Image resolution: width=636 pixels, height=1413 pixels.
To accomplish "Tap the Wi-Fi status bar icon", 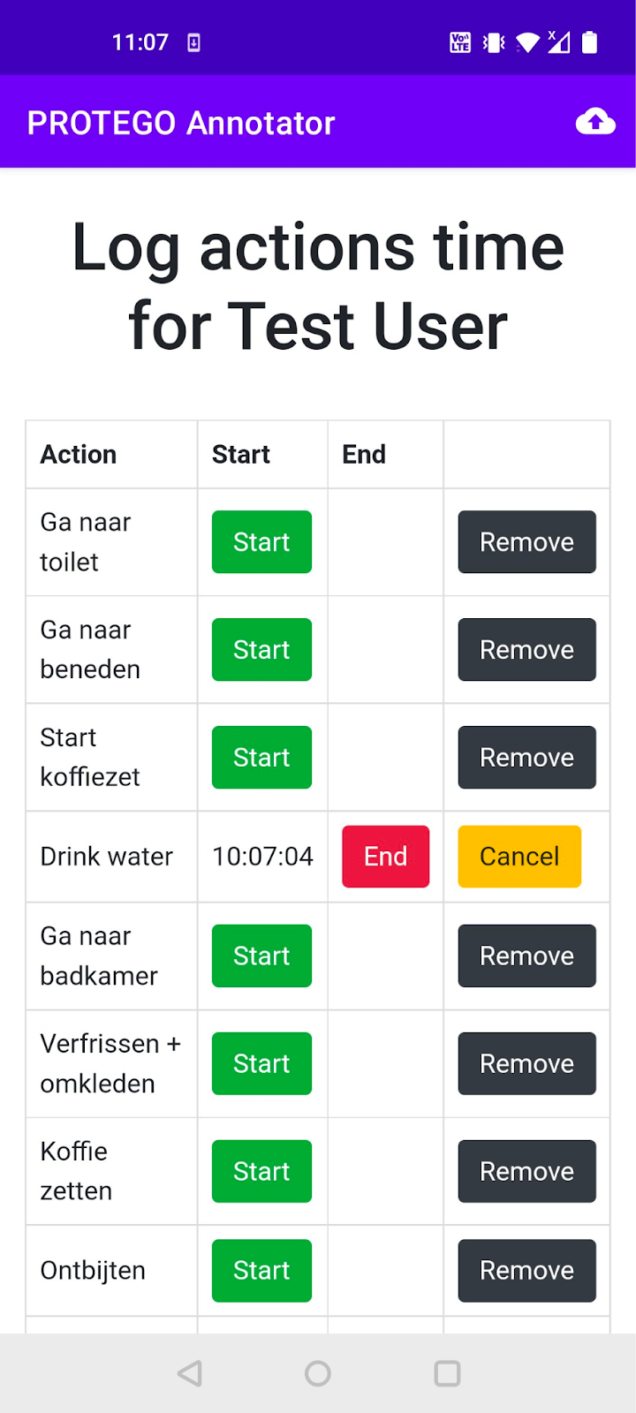I will coord(527,42).
